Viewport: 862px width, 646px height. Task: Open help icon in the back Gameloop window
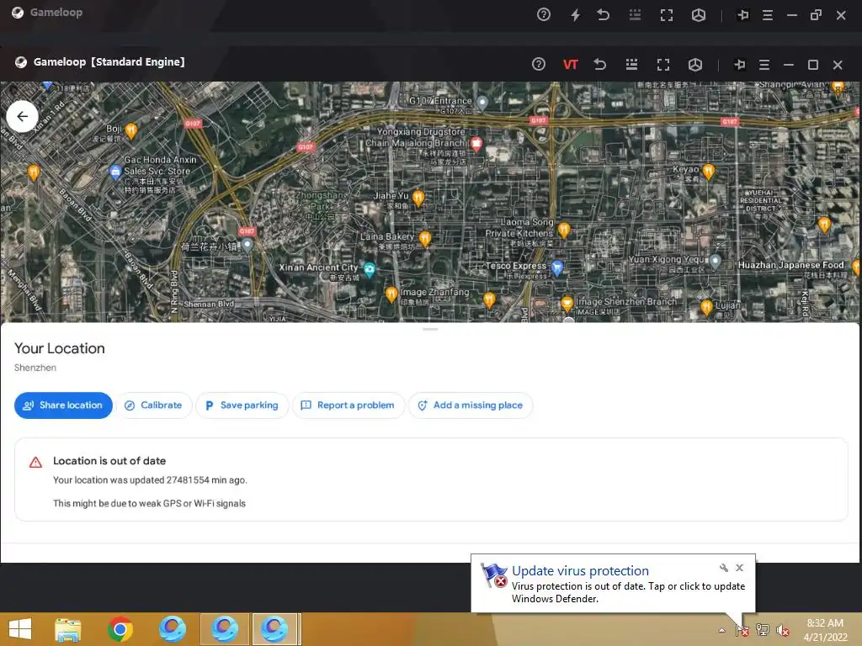pos(544,14)
